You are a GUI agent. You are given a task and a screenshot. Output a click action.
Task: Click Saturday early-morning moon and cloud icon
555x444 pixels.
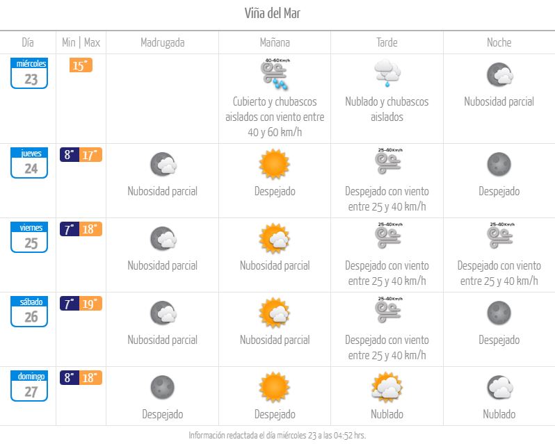click(163, 313)
